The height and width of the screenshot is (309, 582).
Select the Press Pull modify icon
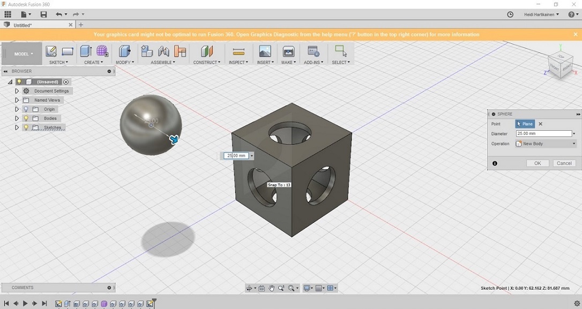[124, 51]
